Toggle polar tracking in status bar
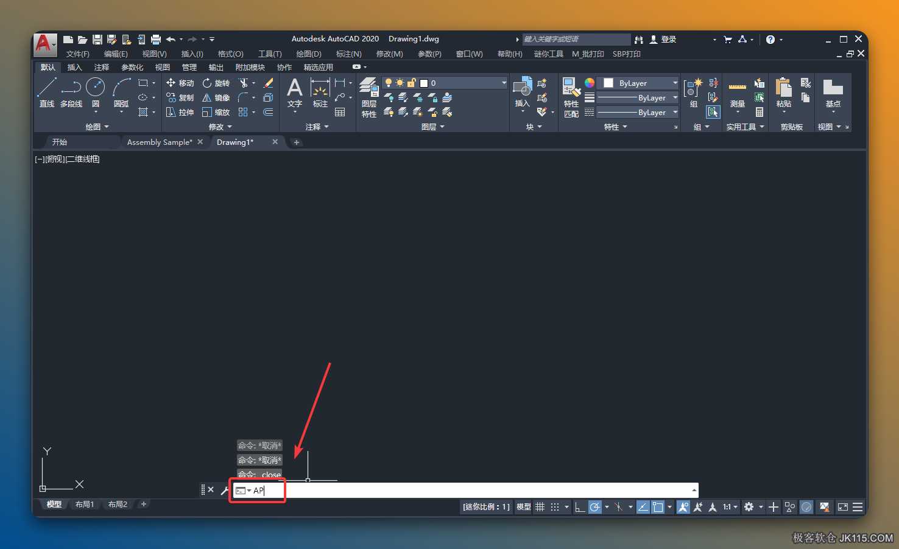The width and height of the screenshot is (899, 549). [595, 507]
